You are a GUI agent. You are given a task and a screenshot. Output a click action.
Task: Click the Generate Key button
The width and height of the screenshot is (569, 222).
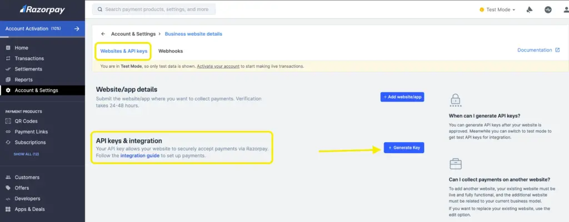(x=404, y=148)
